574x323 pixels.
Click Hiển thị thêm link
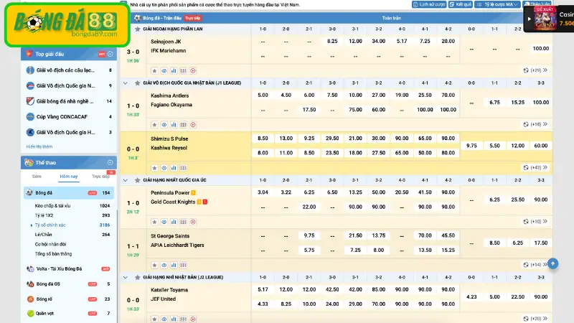click(x=39, y=146)
